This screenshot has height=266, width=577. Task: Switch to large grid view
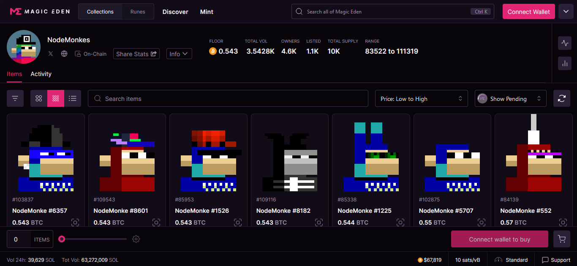point(39,98)
